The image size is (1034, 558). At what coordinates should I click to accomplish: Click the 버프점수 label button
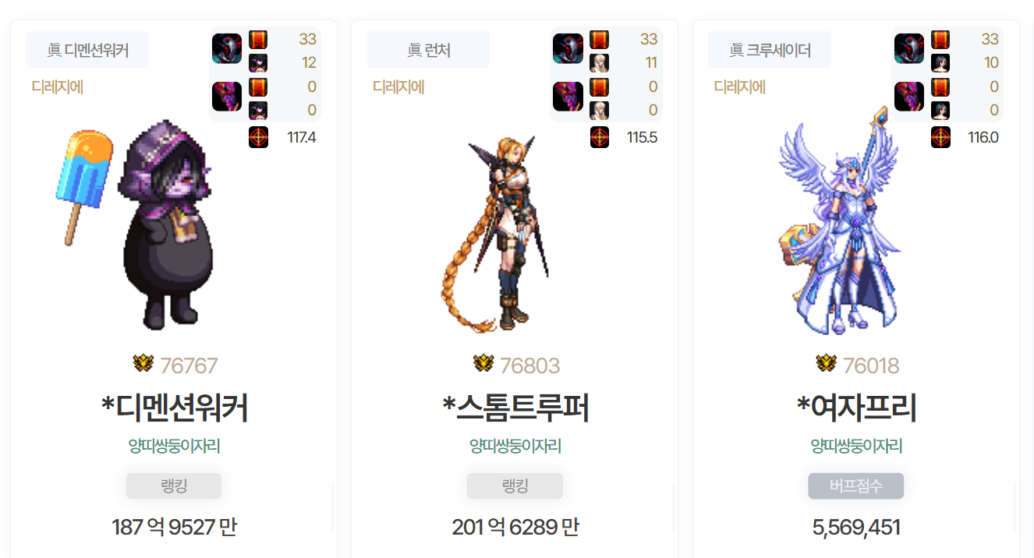[856, 486]
